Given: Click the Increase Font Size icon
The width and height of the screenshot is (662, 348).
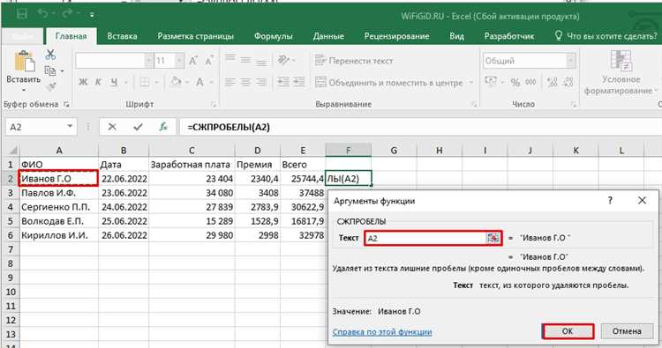Looking at the screenshot, I should click(193, 61).
